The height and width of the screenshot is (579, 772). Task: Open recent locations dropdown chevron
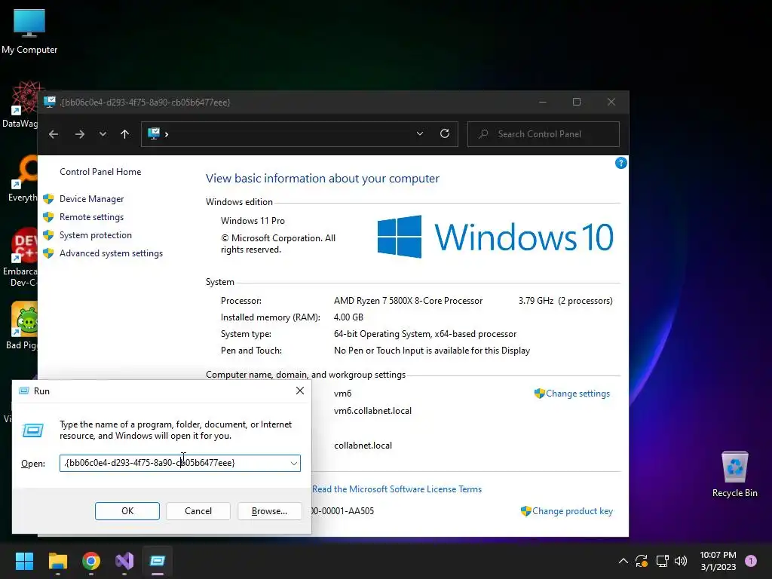tap(103, 134)
